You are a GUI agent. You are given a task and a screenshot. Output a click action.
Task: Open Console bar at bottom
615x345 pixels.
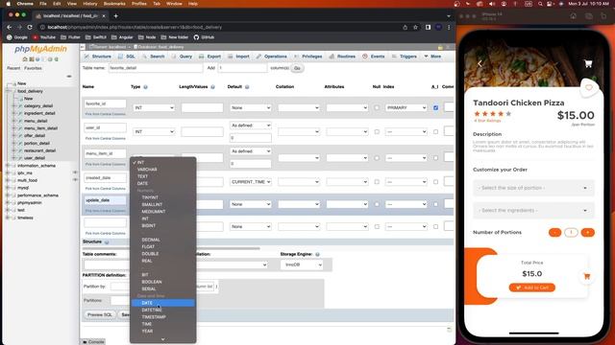point(93,342)
